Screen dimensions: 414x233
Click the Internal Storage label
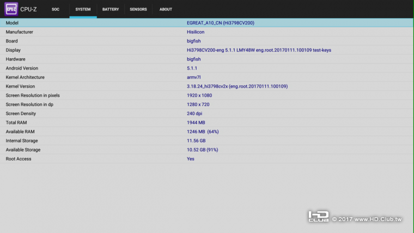(22, 140)
